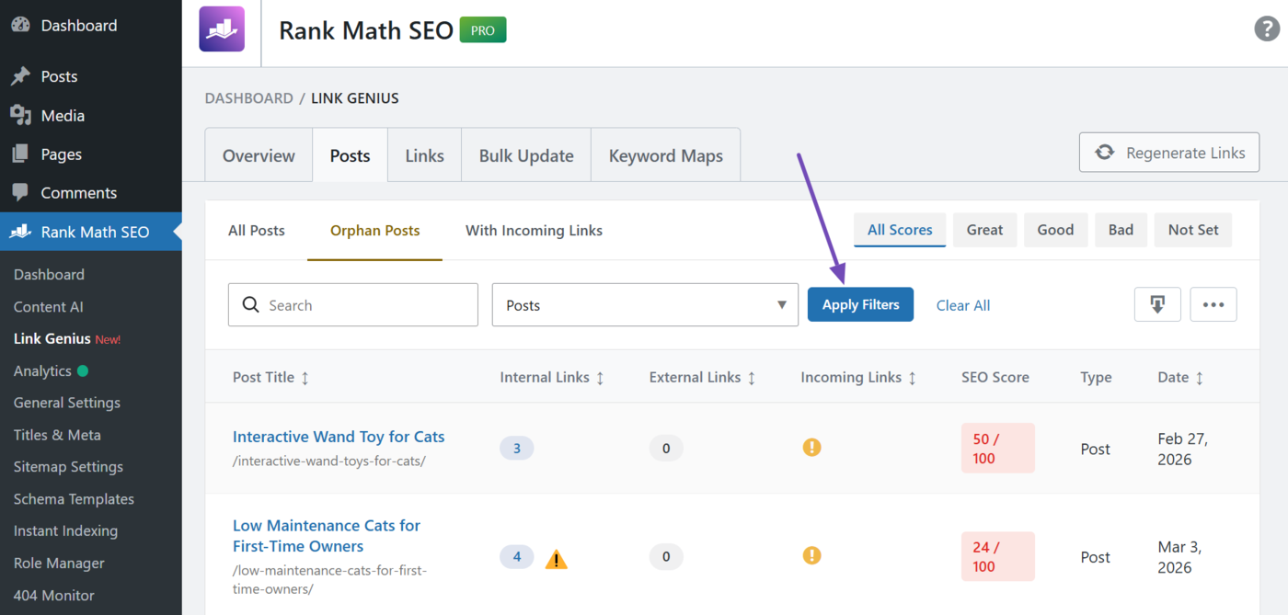Click internal links count badge 4

pyautogui.click(x=517, y=557)
